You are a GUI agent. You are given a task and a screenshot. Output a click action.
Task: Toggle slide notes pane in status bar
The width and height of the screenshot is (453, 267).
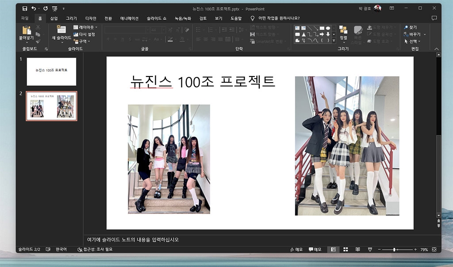click(296, 249)
